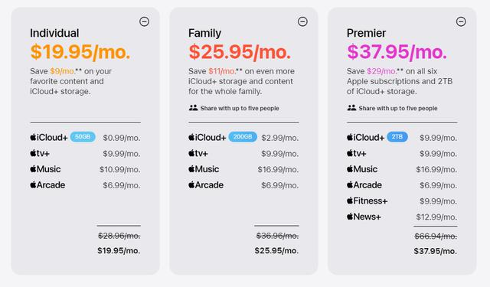Screen dimensions: 490x287
Task: Click the people sharing icon in Family card
Action: tap(194, 108)
